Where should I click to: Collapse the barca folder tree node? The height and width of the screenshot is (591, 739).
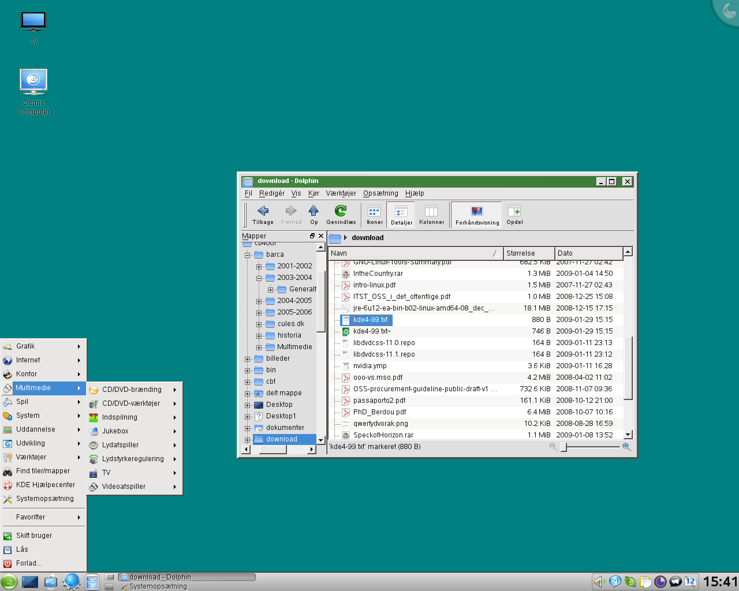pos(248,255)
